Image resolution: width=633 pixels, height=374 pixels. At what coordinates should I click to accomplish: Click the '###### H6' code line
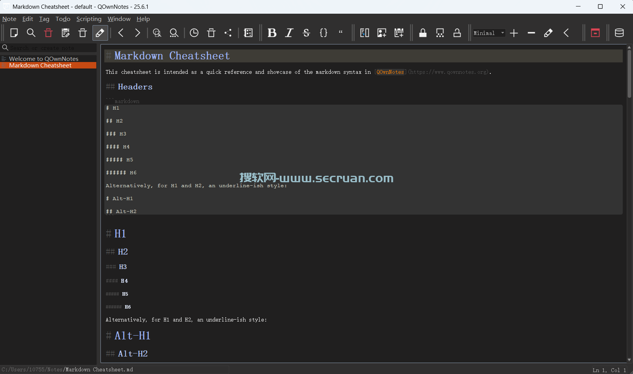pos(121,173)
